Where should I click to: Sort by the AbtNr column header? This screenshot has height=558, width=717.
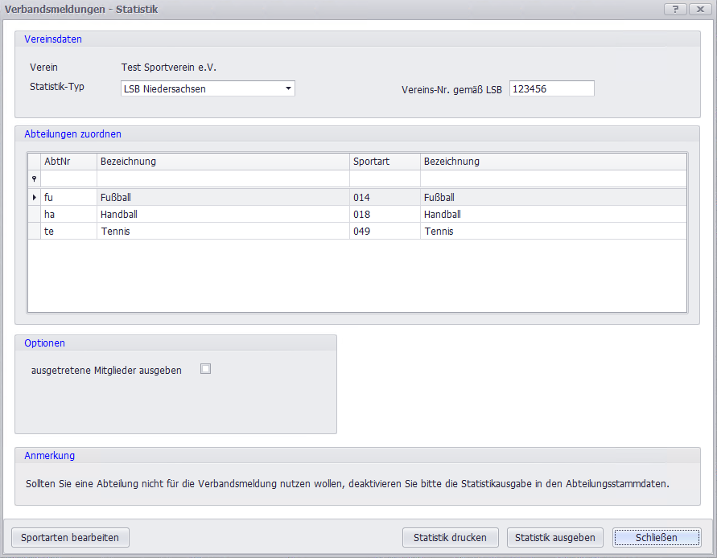(68, 162)
